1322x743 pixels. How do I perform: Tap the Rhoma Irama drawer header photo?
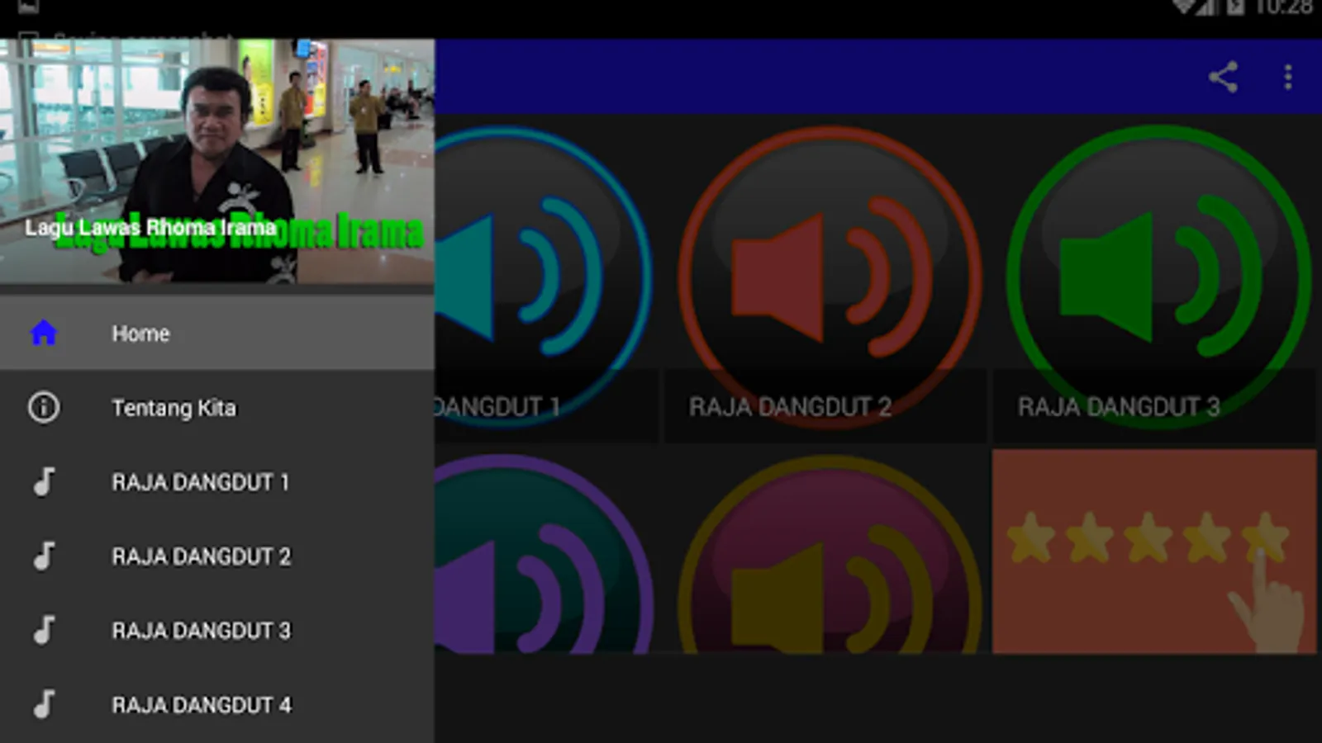(217, 162)
